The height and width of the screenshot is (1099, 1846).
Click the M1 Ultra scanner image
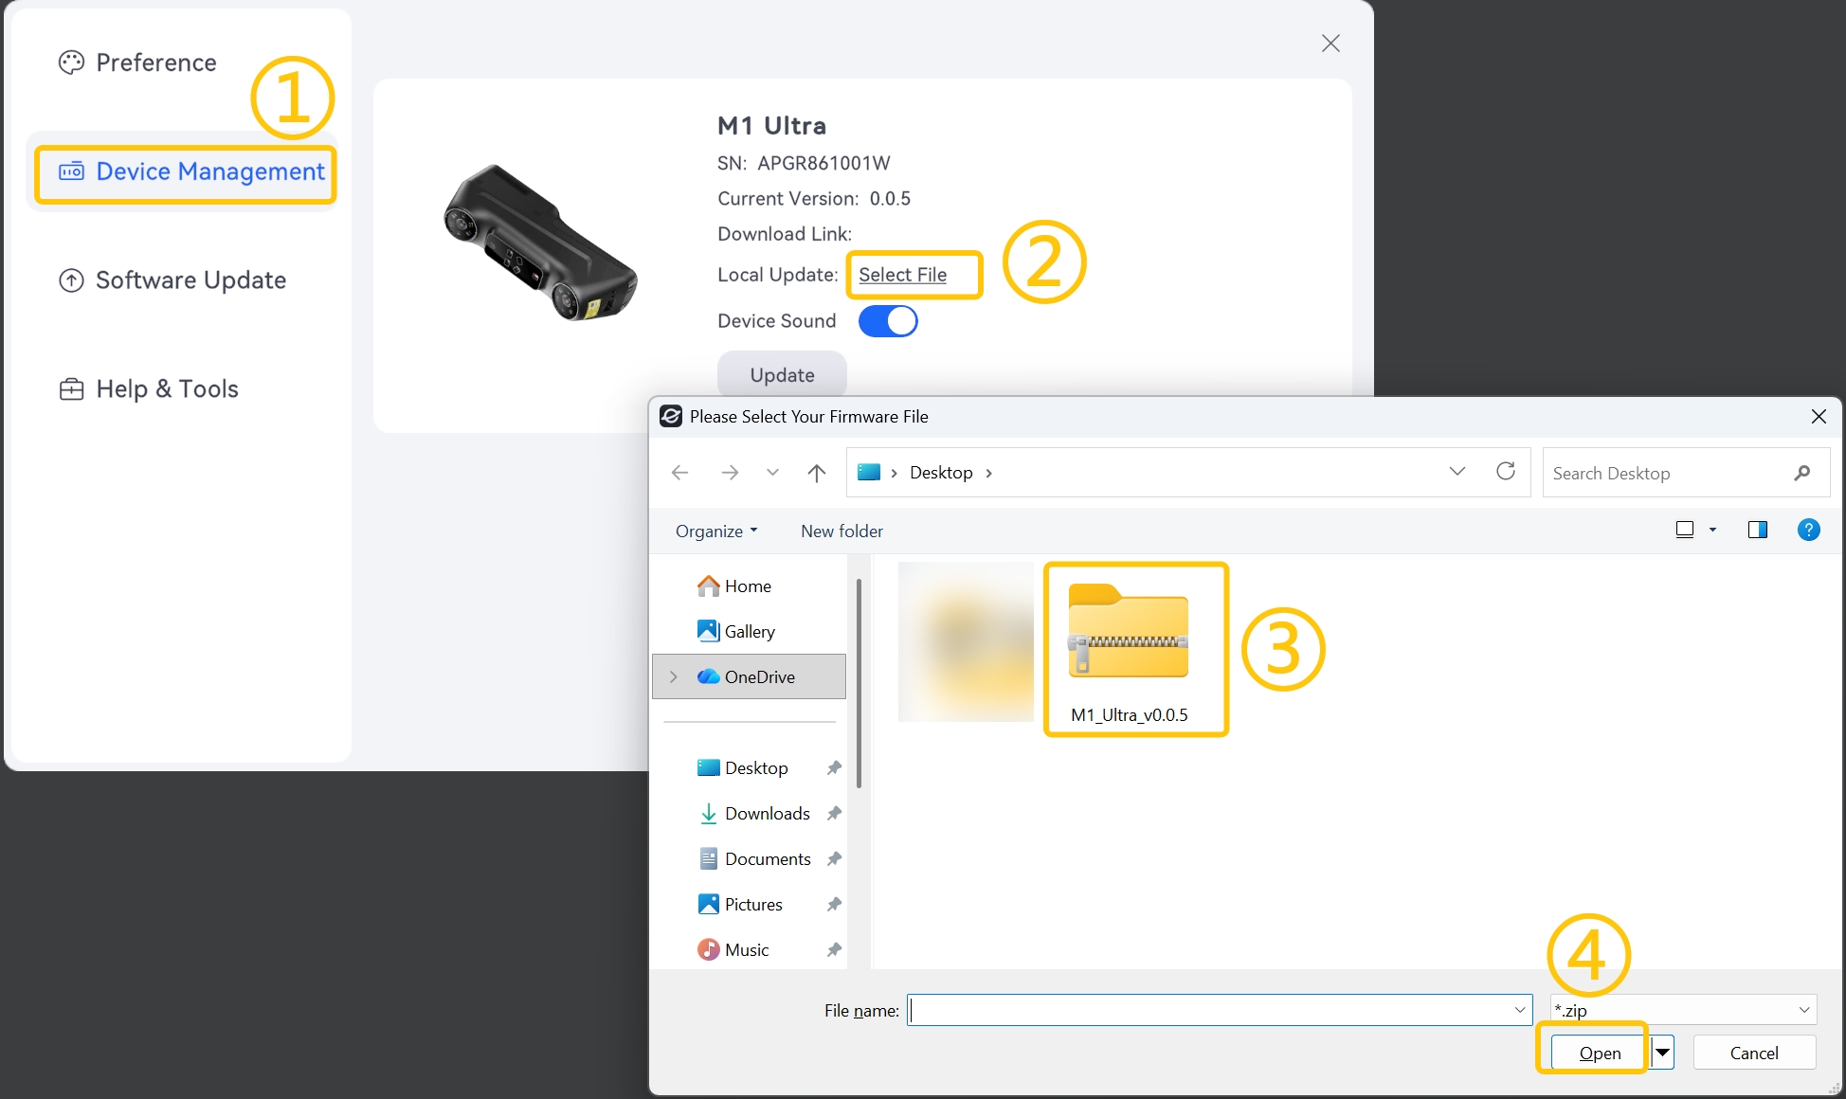[x=541, y=243]
